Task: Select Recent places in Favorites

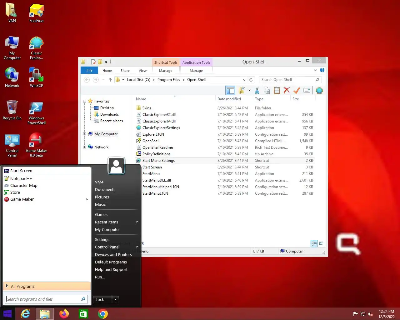Action: click(111, 121)
